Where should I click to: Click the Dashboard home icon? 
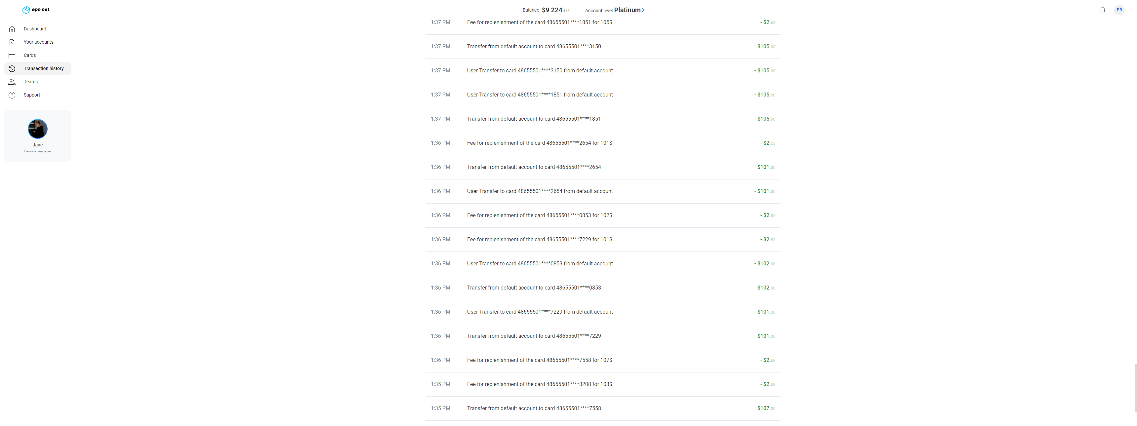pos(12,29)
